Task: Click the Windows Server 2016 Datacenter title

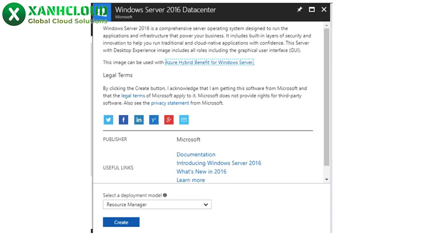Action: point(165,10)
